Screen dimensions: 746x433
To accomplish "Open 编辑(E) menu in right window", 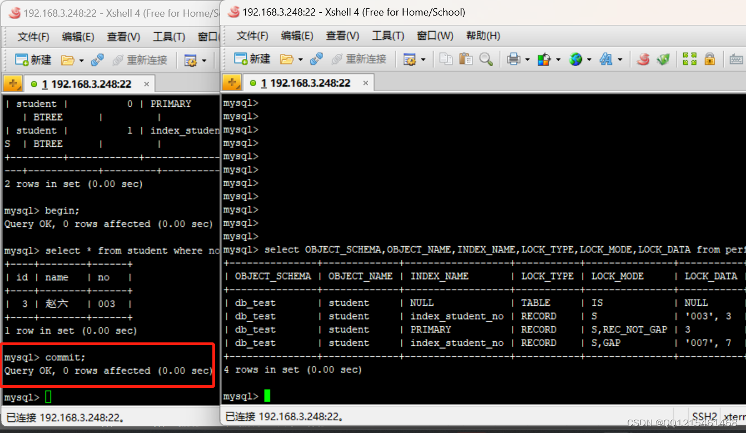I will [297, 36].
